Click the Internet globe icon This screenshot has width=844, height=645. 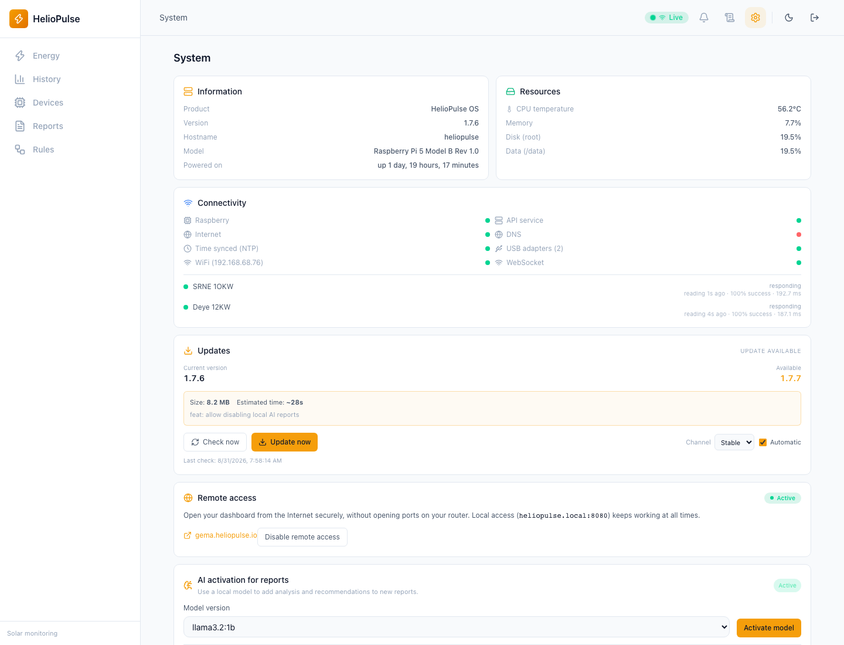(188, 235)
